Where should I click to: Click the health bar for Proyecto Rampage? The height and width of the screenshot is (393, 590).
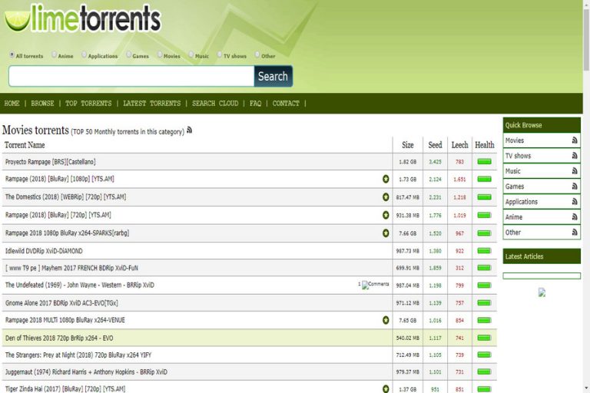point(484,162)
